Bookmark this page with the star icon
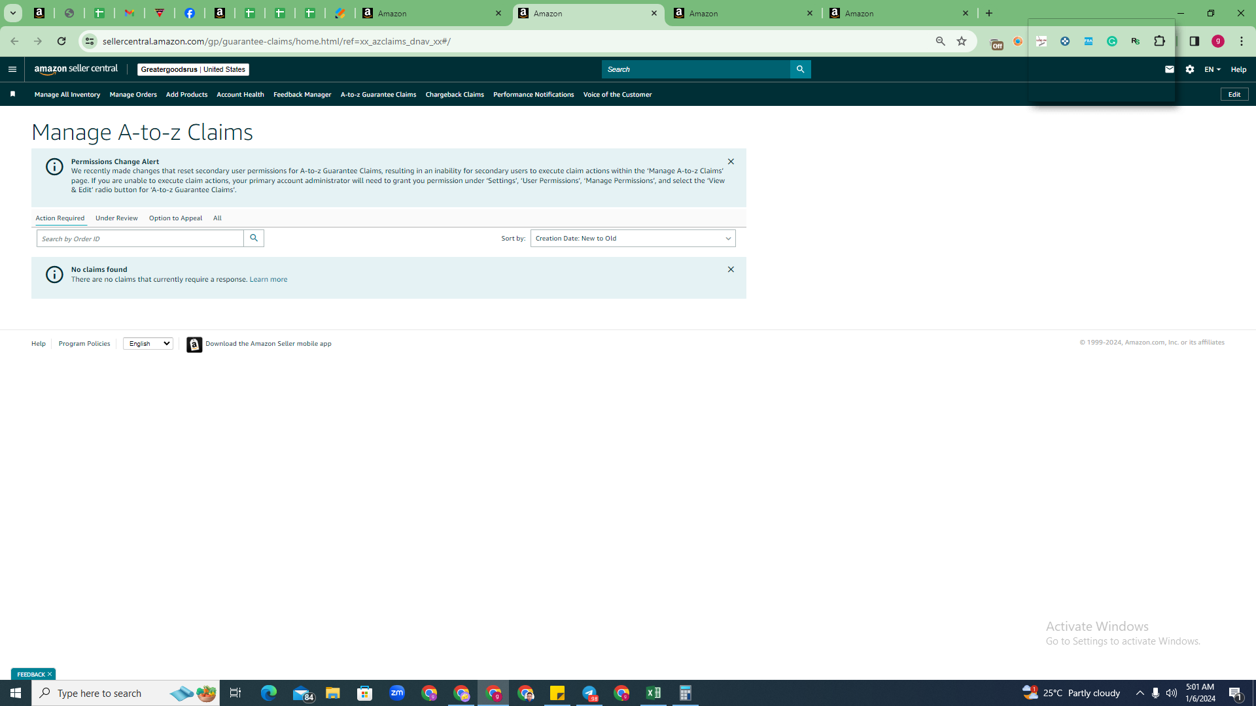Image resolution: width=1256 pixels, height=706 pixels. coord(962,41)
